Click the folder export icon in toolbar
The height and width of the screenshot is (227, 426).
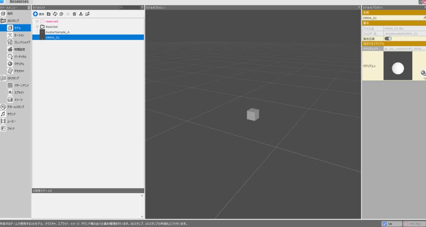87,14
